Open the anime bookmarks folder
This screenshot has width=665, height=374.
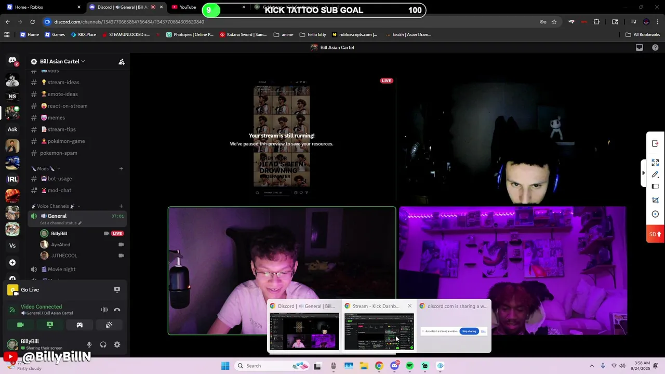[x=283, y=35]
